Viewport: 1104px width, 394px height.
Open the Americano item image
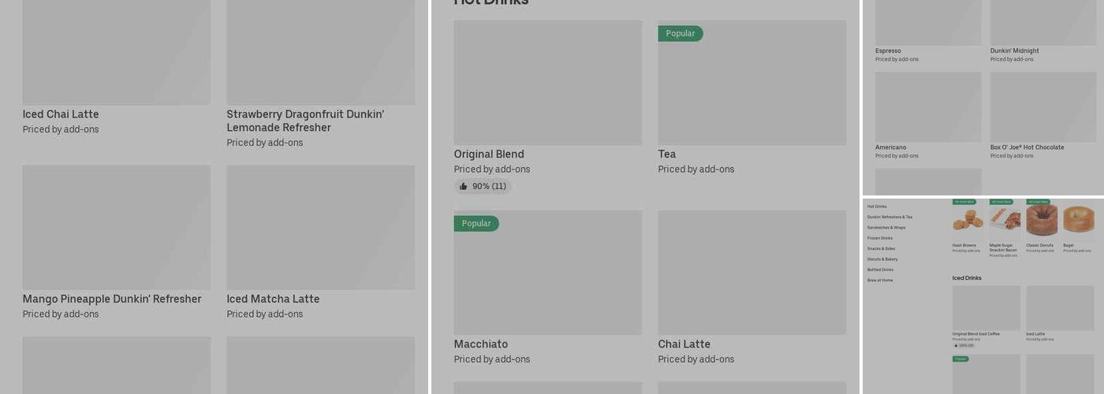pyautogui.click(x=928, y=107)
